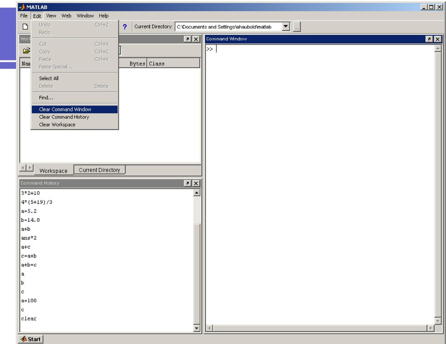Select history entry a=5.2
Image resolution: width=446 pixels, height=344 pixels.
click(29, 211)
